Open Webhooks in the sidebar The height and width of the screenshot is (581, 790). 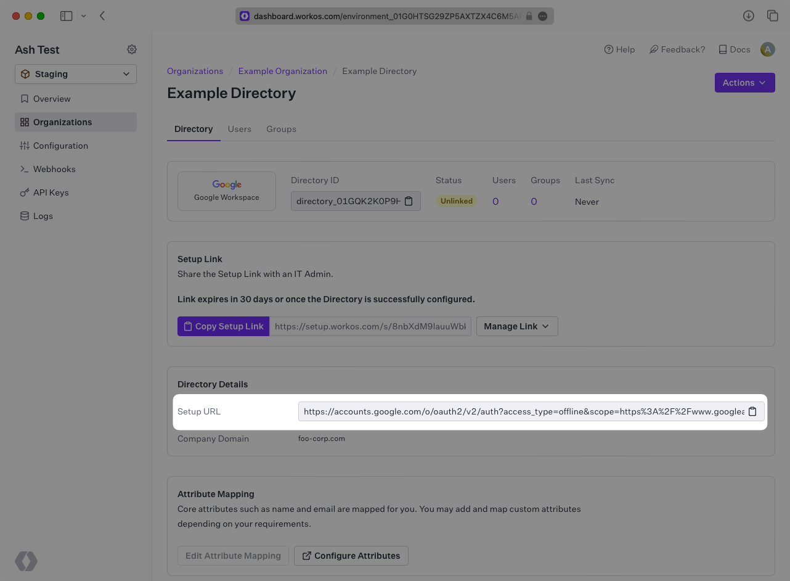[x=54, y=169]
